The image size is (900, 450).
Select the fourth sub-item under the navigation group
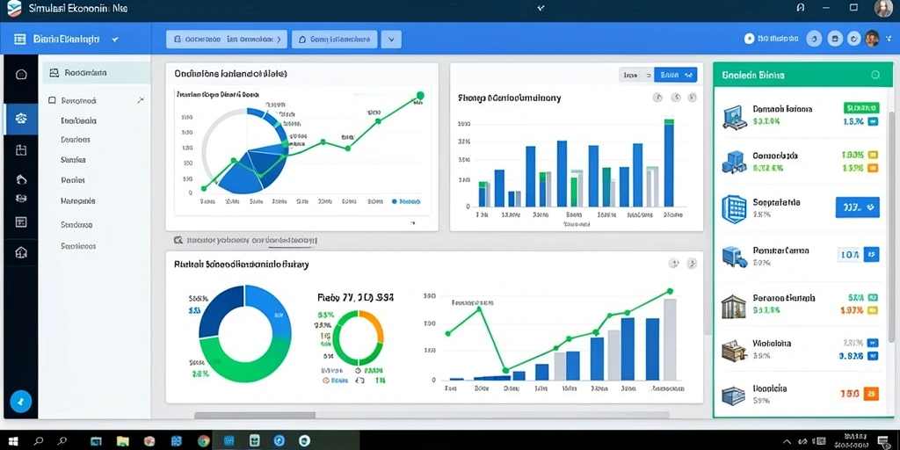[x=73, y=180]
